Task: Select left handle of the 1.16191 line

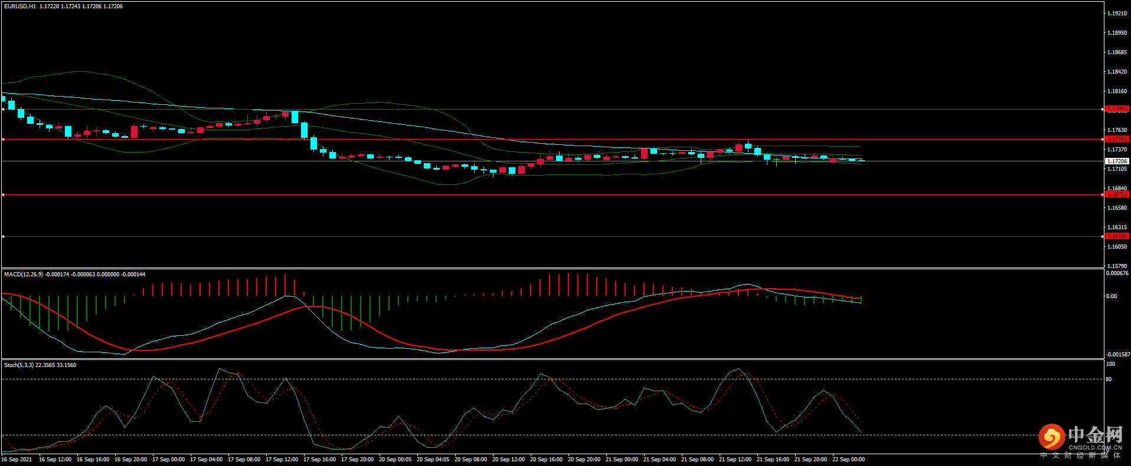Action: 3,236
